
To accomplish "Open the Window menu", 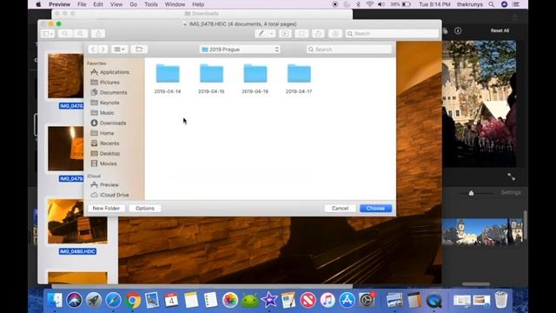I will [x=175, y=4].
